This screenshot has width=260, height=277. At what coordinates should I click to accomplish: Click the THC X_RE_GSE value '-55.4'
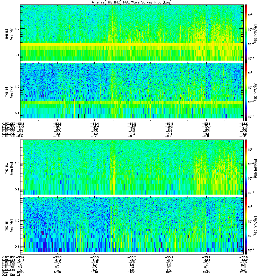(x=20, y=257)
